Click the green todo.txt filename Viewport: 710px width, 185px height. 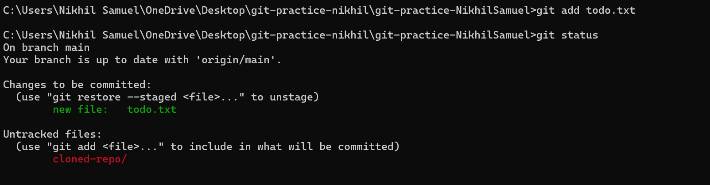151,109
